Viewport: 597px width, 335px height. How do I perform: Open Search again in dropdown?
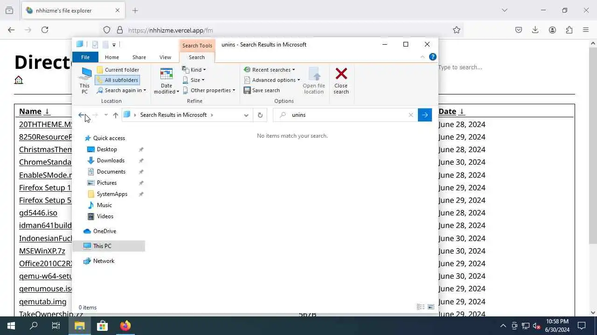[x=121, y=90]
